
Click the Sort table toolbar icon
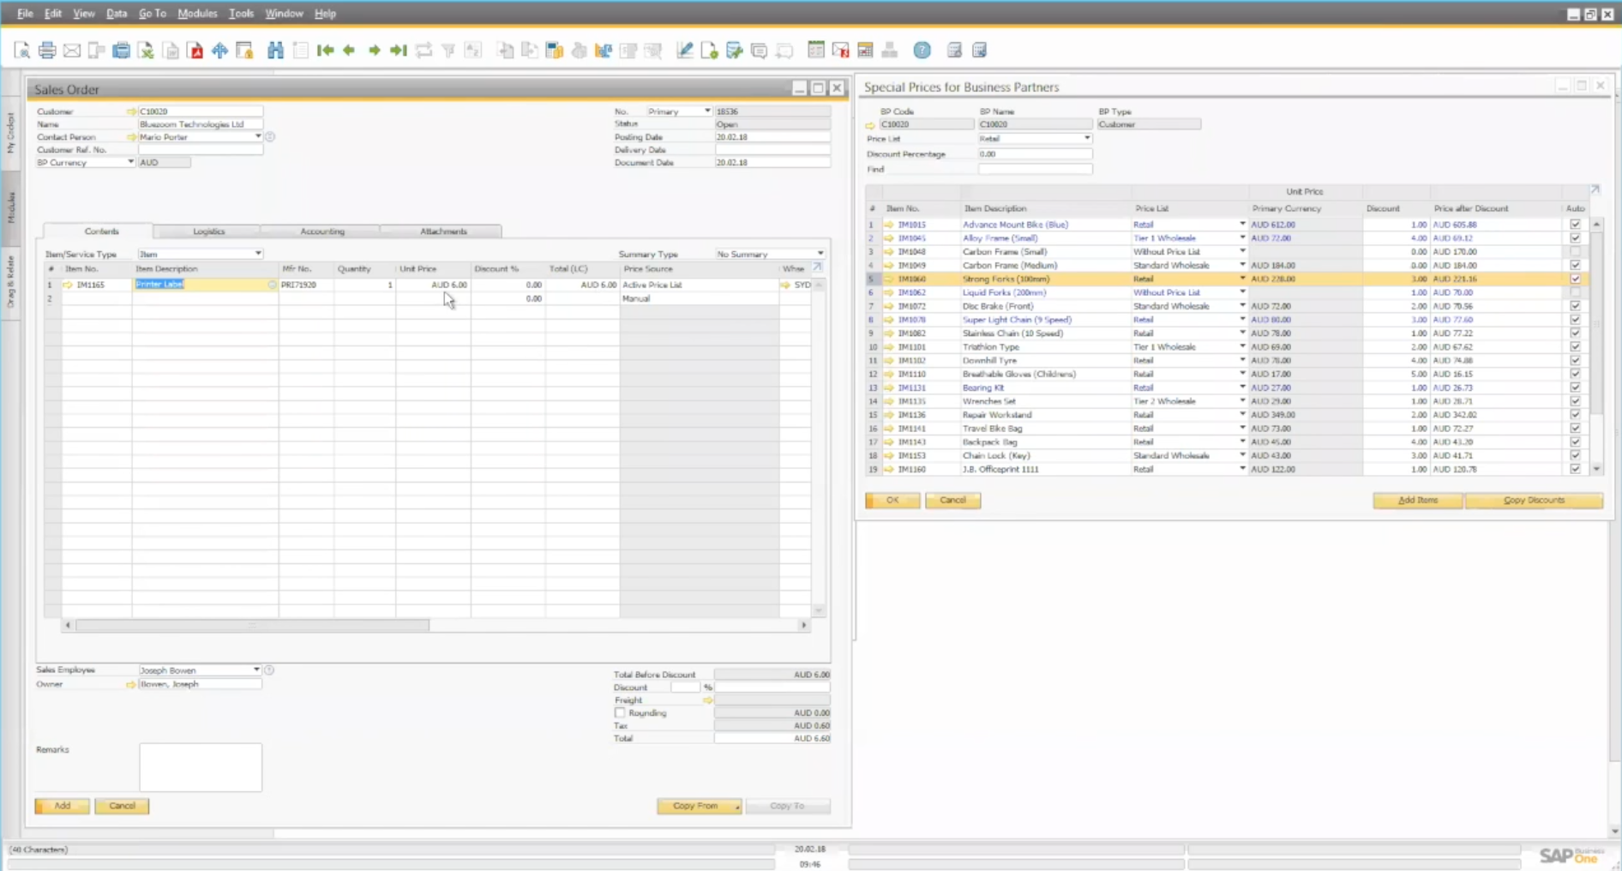tap(473, 51)
